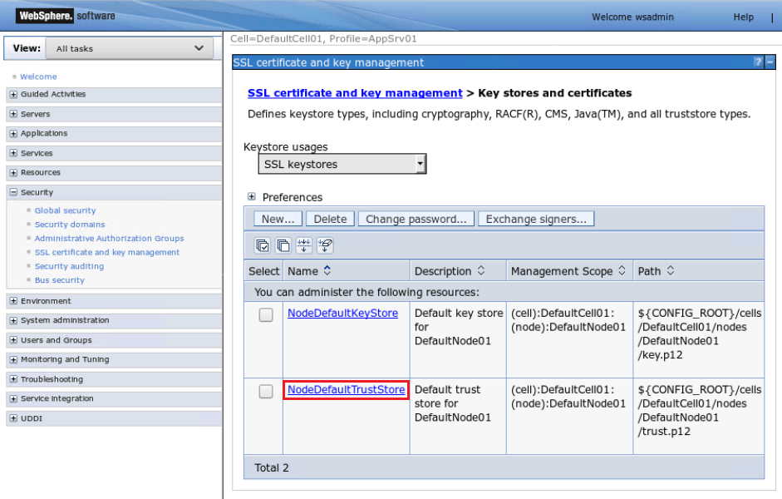Expand the UDDI navigation node
Screen dimensions: 782x499
coord(13,418)
